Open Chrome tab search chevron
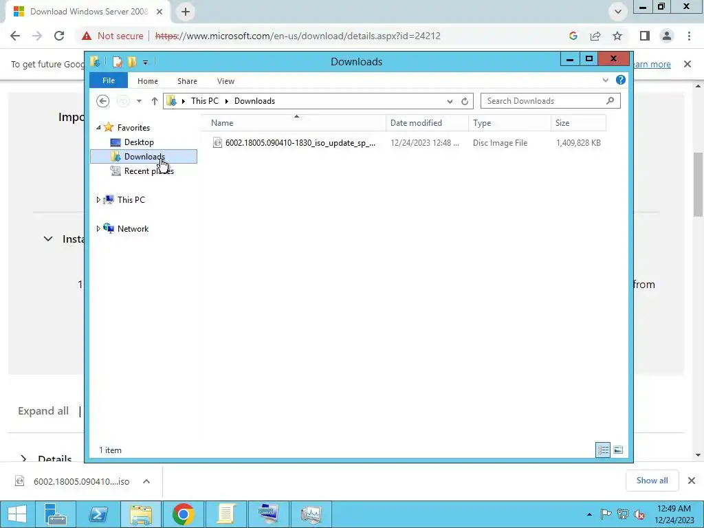 (x=618, y=12)
